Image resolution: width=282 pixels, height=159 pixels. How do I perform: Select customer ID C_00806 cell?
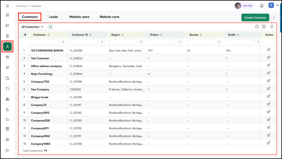tap(76, 58)
